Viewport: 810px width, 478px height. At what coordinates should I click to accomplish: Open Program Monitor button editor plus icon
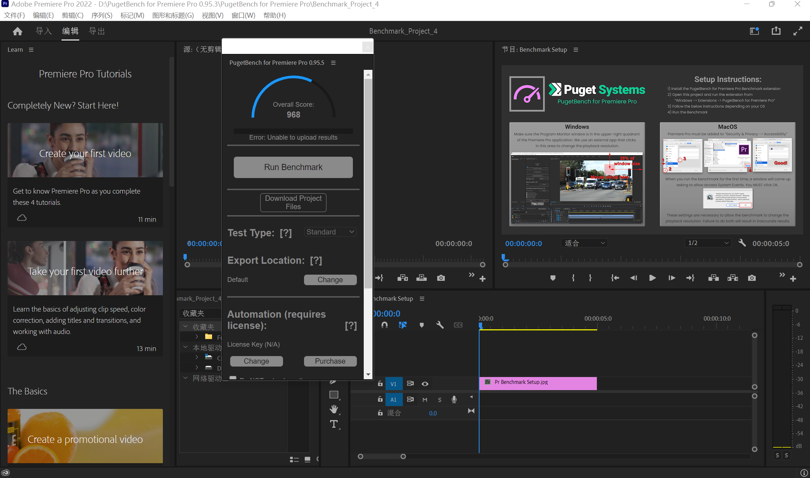coord(793,279)
